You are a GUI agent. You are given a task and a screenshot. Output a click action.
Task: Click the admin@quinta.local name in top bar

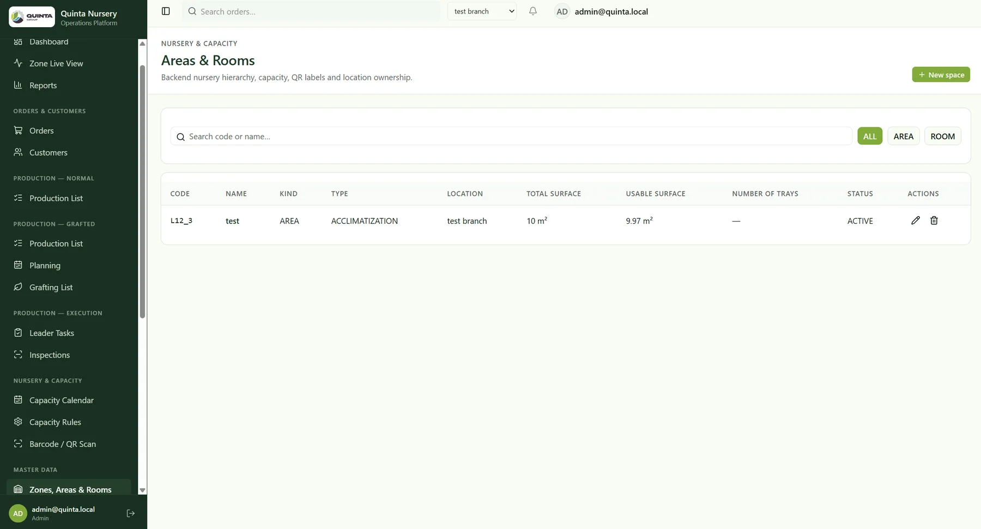pos(611,11)
